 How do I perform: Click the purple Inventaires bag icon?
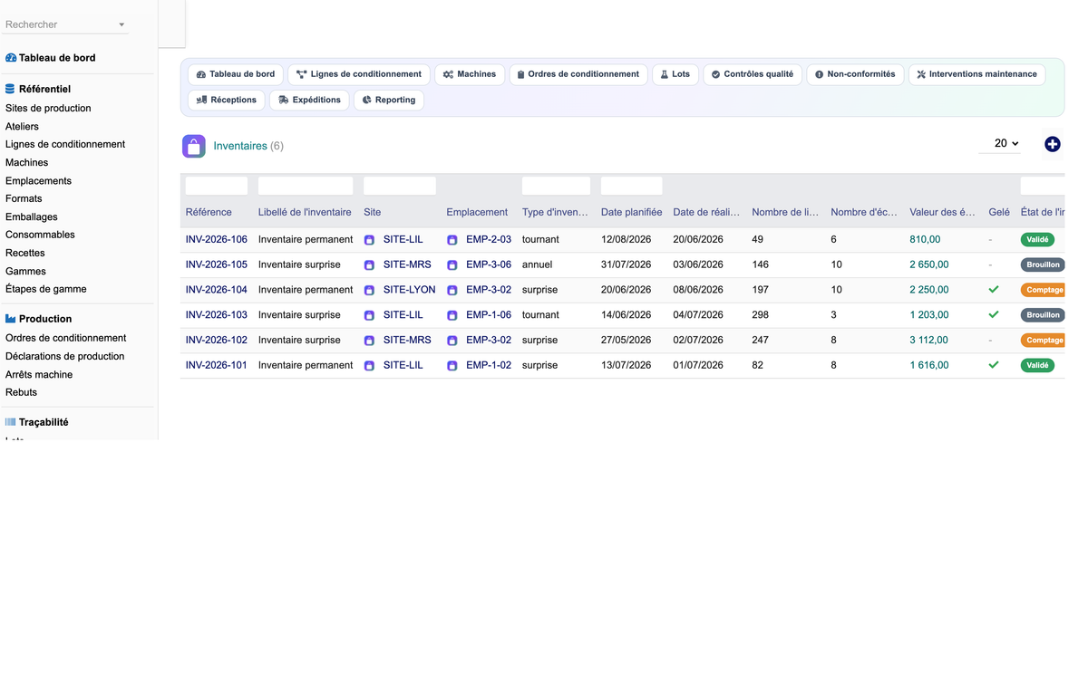coord(194,146)
